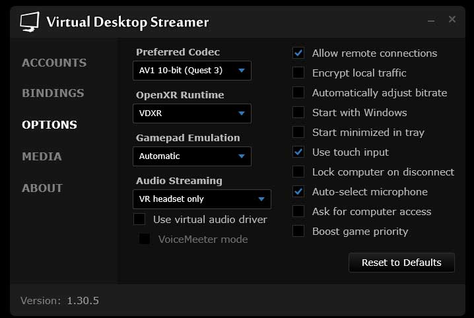Image resolution: width=474 pixels, height=318 pixels.
Task: Go to the Media tab
Action: (x=42, y=156)
